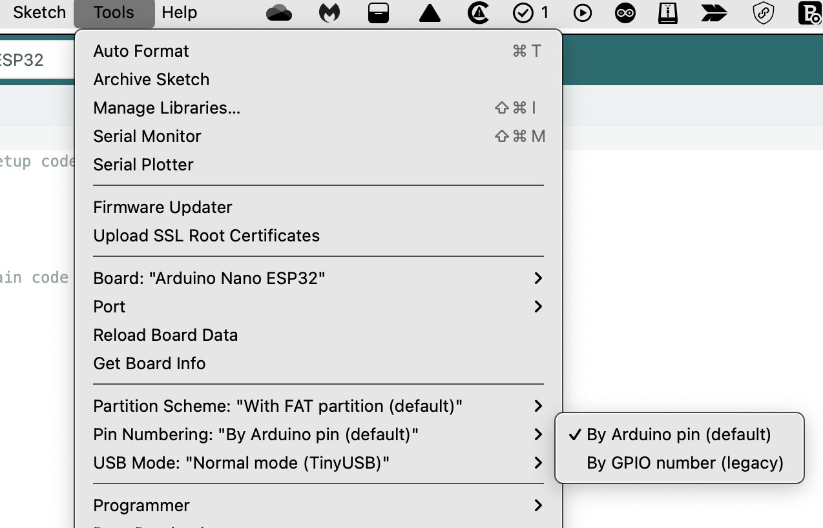The image size is (823, 528).
Task: Click Get Board Info
Action: (149, 363)
